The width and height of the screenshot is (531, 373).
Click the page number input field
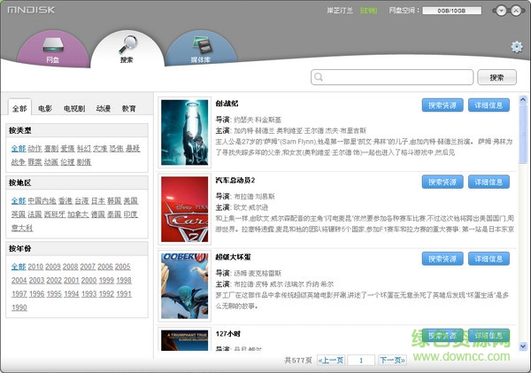pyautogui.click(x=360, y=361)
